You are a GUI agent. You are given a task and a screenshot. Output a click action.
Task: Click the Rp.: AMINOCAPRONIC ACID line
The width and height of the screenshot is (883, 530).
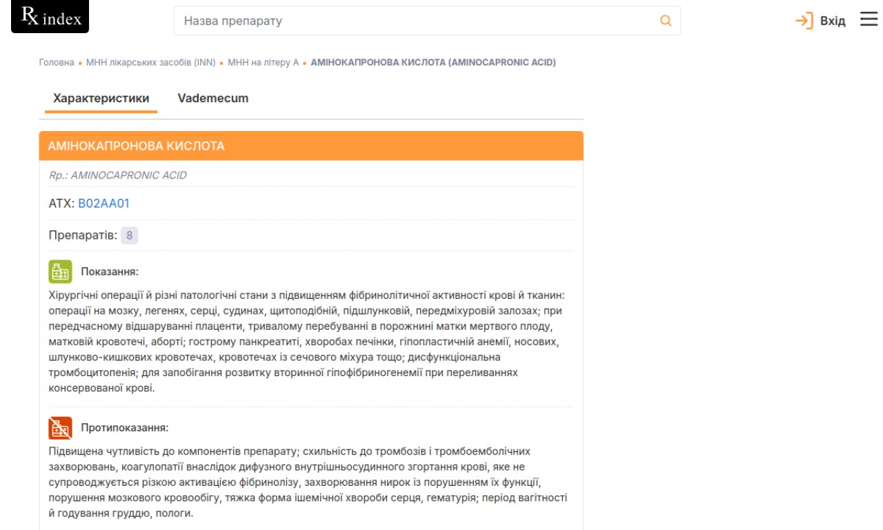click(118, 175)
